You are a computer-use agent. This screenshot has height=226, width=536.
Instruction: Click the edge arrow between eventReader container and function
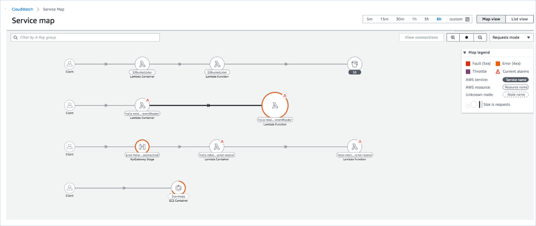tap(208, 106)
